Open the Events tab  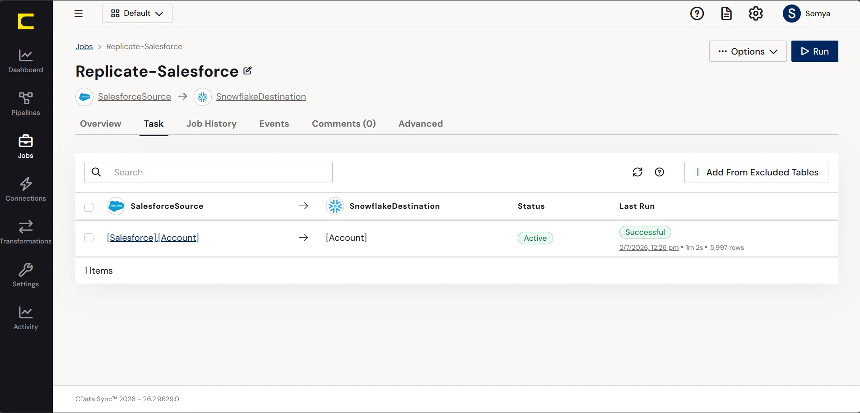(274, 124)
